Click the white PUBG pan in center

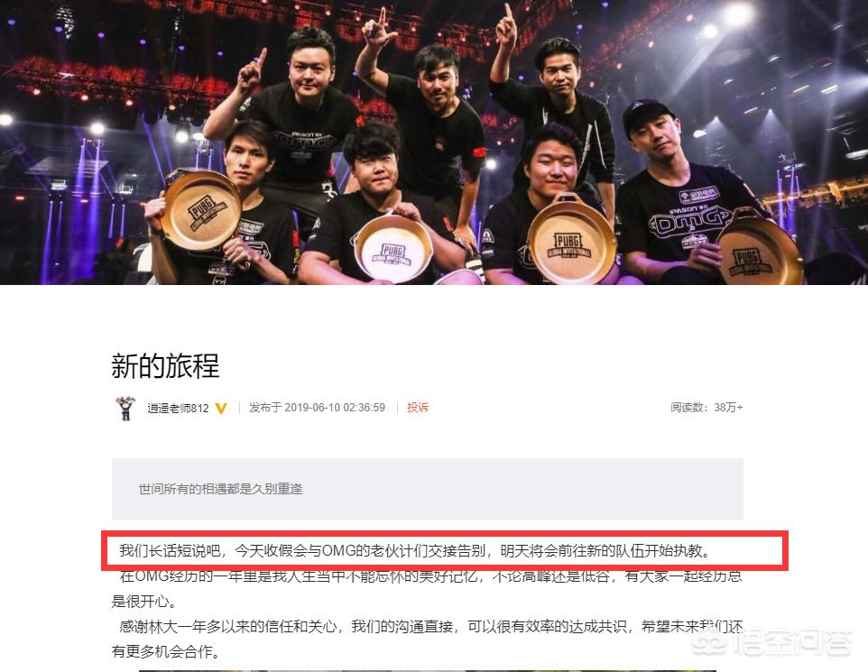pos(393,248)
